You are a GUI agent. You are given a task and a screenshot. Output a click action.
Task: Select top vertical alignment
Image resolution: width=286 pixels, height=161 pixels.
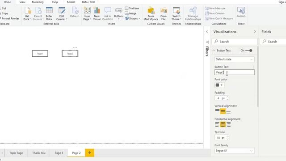[x=217, y=111]
